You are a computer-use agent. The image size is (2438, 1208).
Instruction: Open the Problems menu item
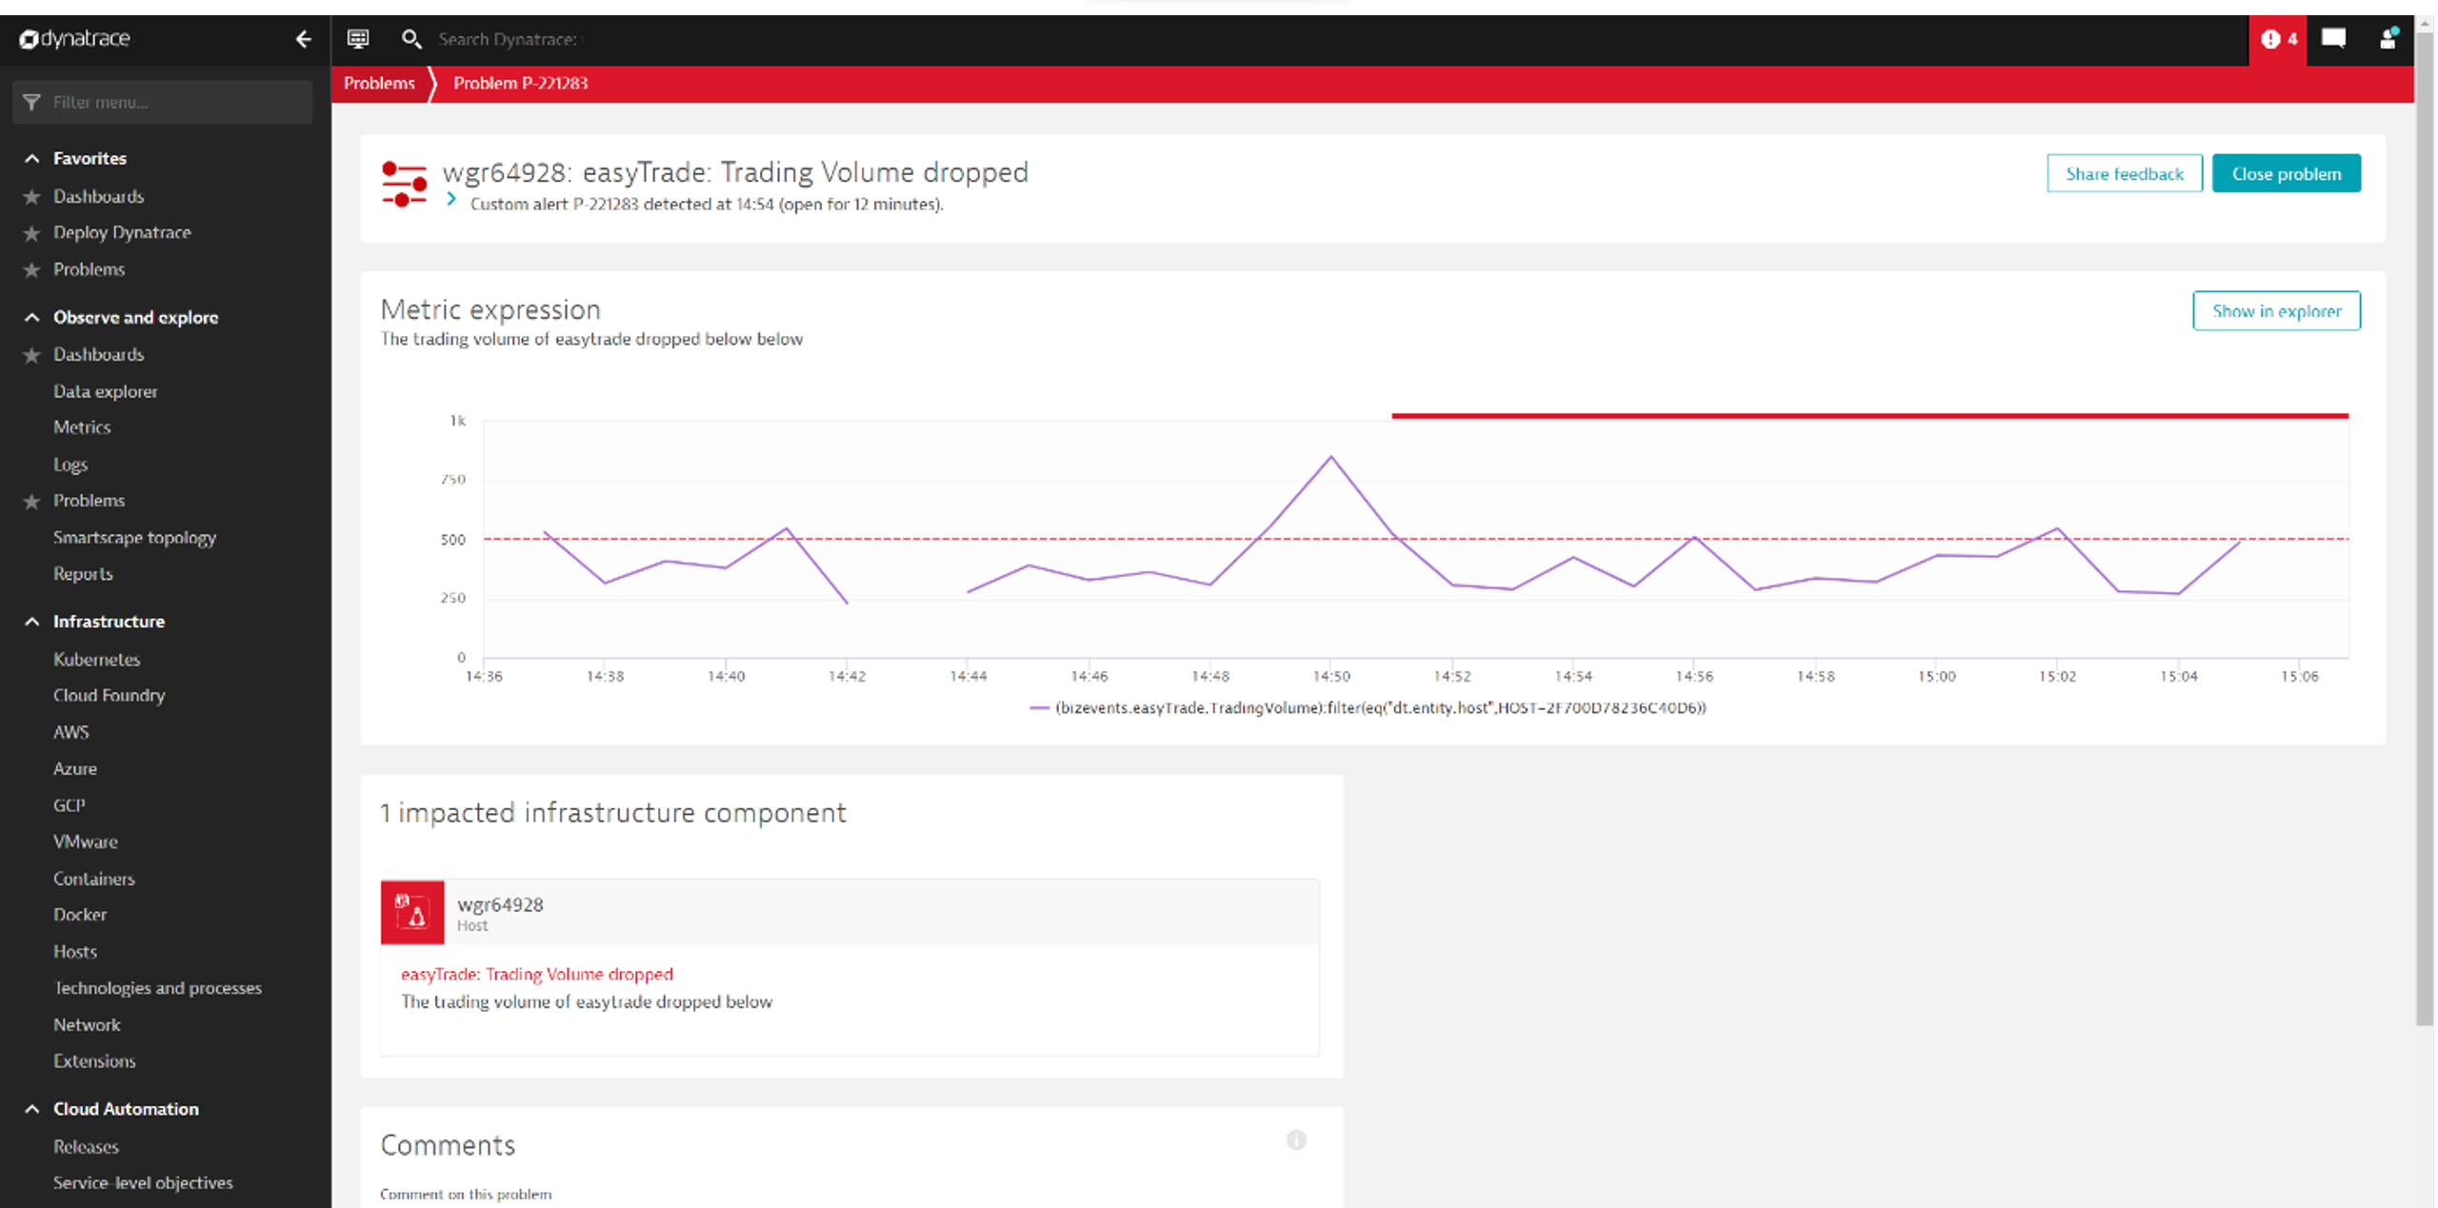(x=89, y=501)
